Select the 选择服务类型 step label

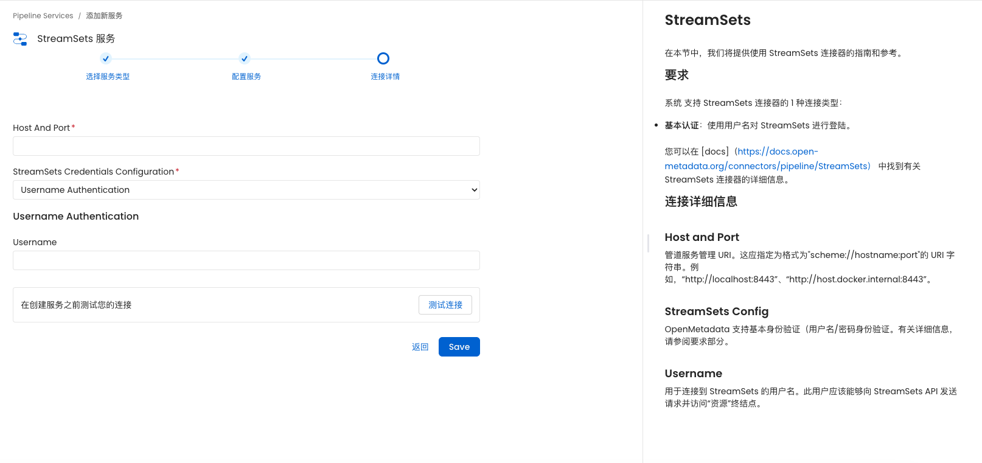click(x=108, y=77)
